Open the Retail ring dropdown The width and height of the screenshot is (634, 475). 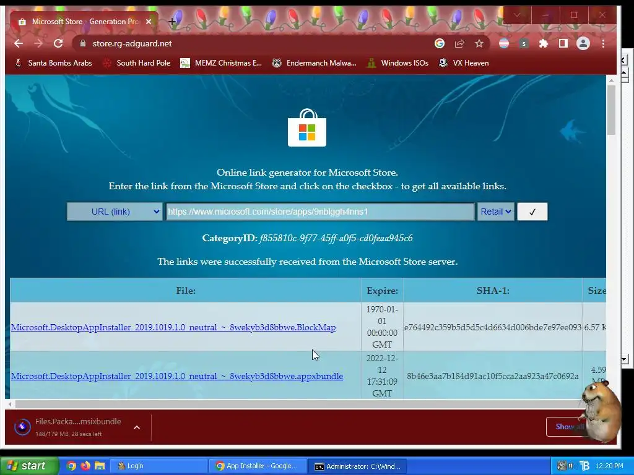[496, 212]
